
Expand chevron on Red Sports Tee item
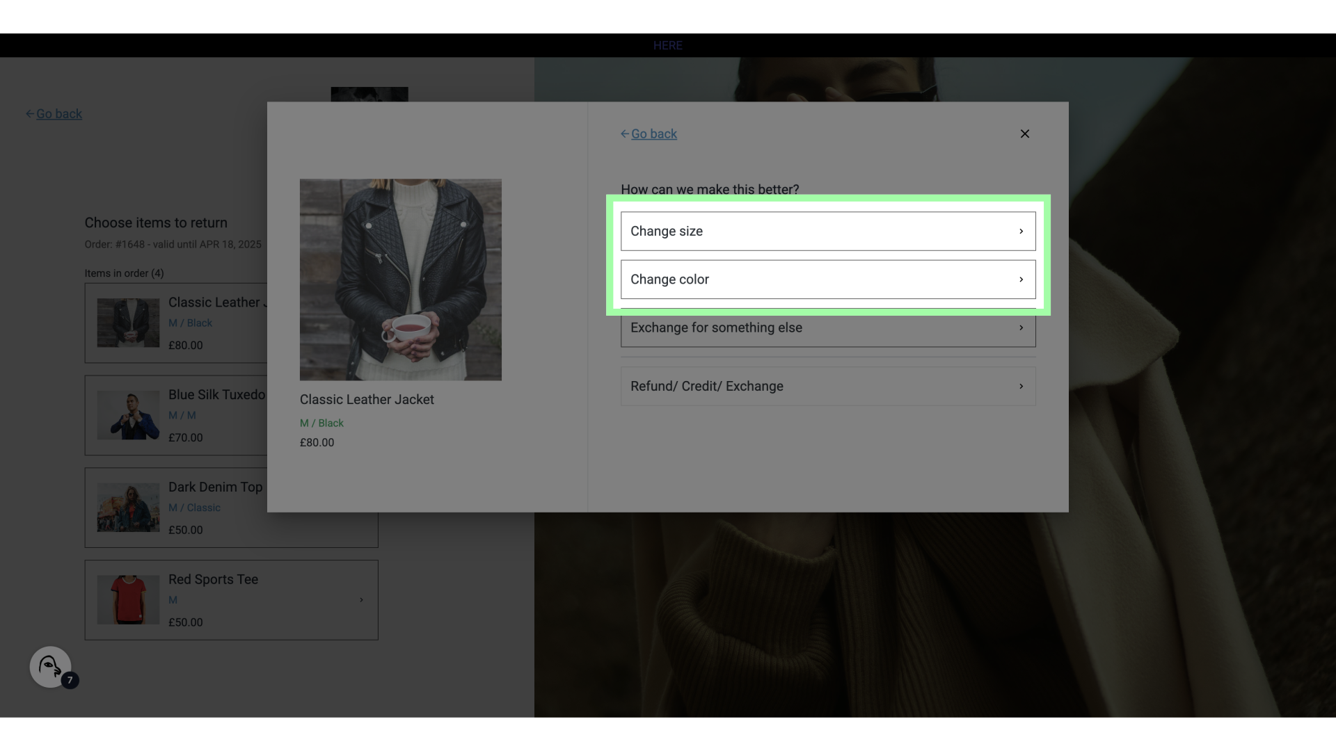click(x=361, y=599)
